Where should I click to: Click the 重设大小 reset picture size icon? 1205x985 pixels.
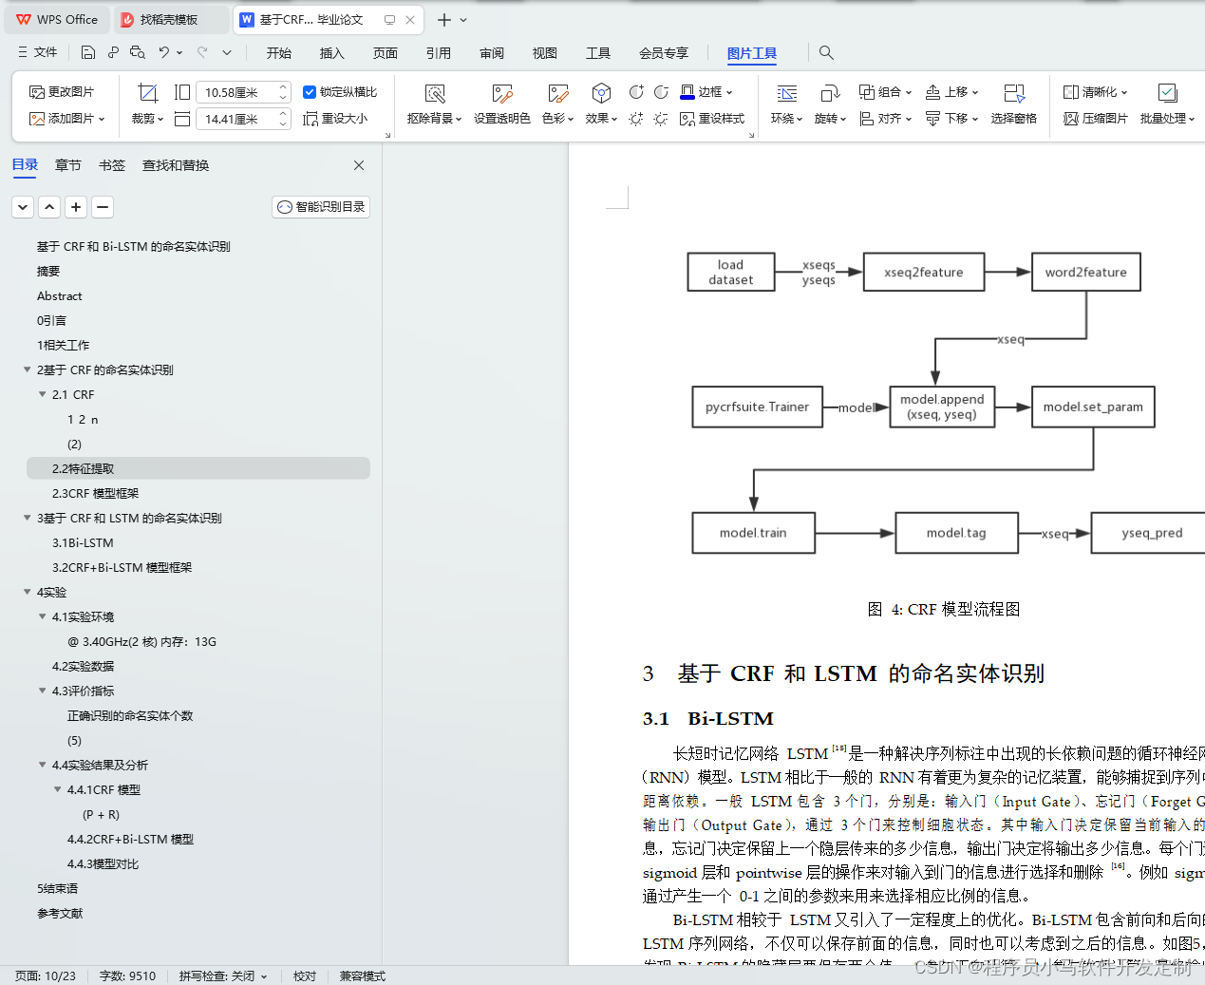pos(337,119)
